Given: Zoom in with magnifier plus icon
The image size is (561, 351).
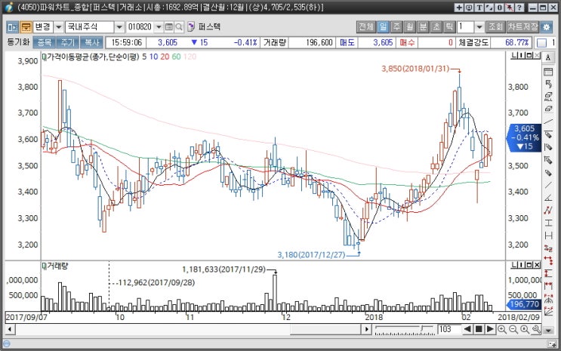Looking at the screenshot, I should [502, 330].
